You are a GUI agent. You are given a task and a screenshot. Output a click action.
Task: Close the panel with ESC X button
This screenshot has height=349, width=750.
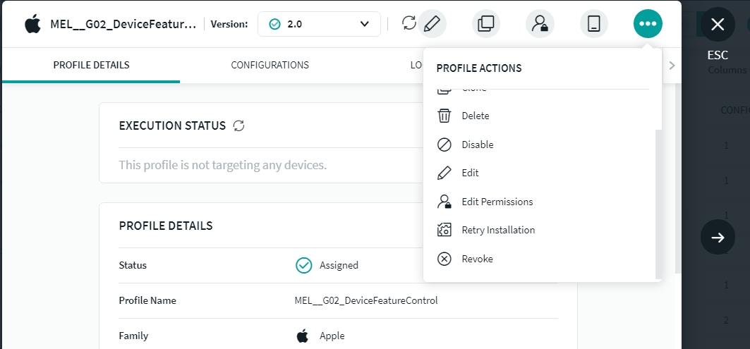coord(718,25)
